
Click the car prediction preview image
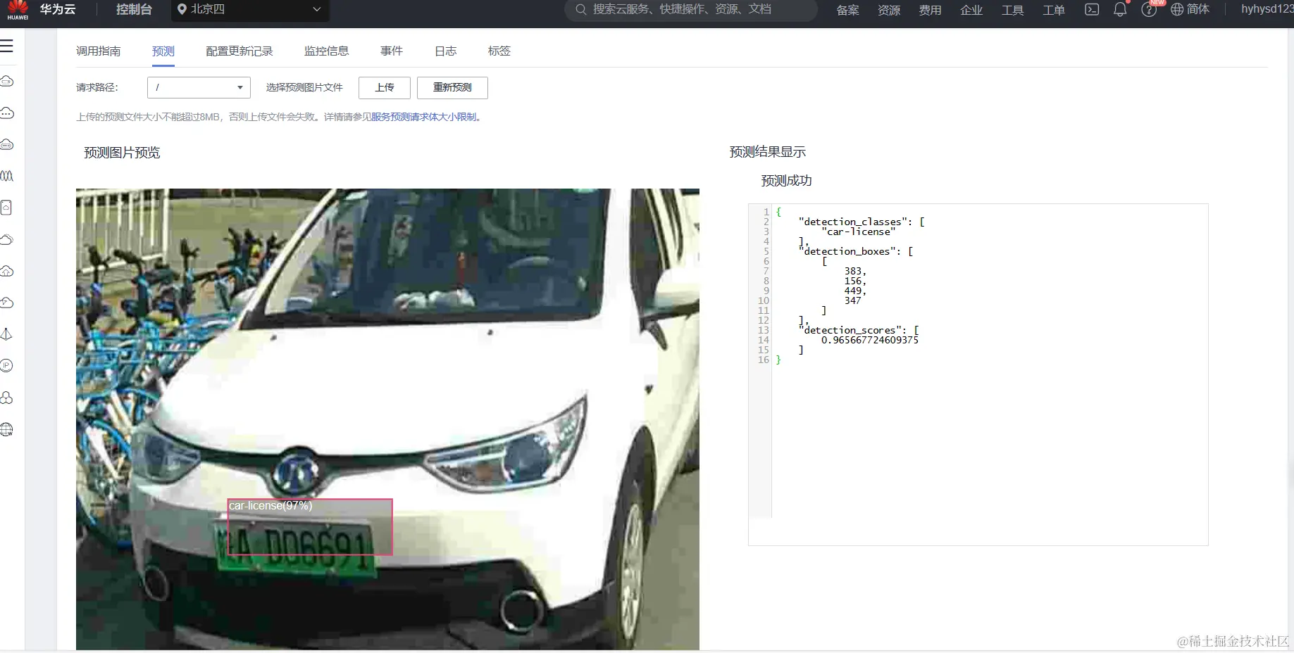[387, 419]
